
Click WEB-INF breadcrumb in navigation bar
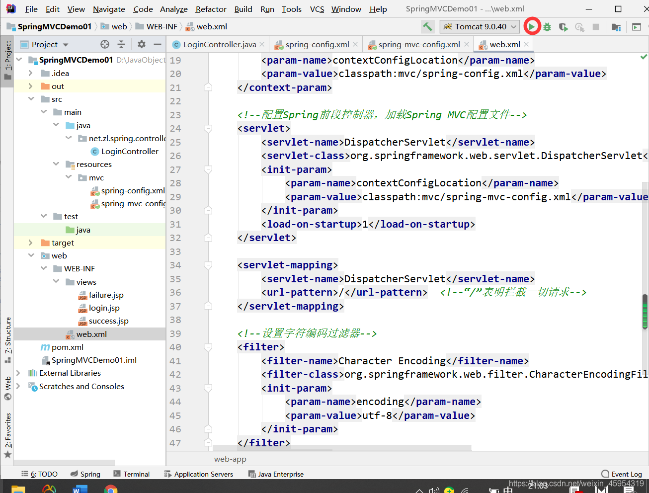(x=156, y=27)
